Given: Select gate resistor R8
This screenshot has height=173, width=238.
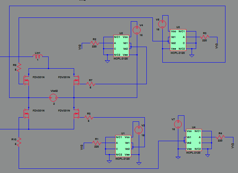Looking at the screenshot, I should tap(89, 117).
